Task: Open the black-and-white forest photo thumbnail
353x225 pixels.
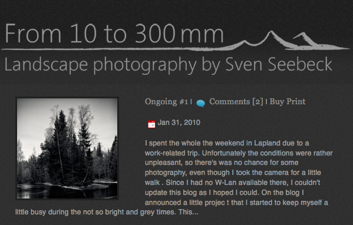Action: tap(67, 148)
